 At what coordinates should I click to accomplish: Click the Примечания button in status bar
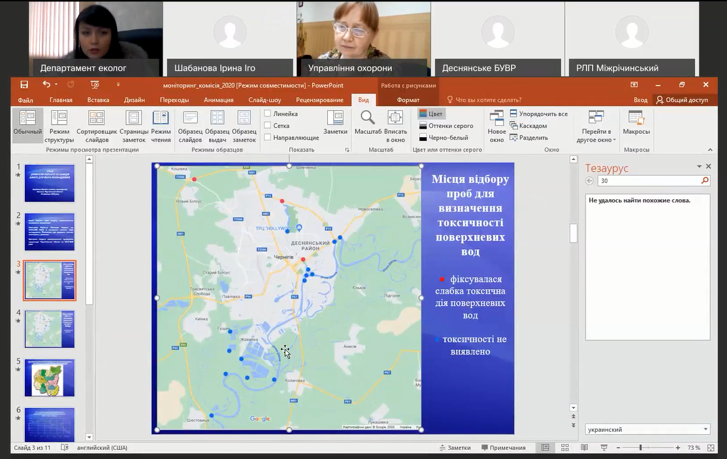[x=503, y=448]
